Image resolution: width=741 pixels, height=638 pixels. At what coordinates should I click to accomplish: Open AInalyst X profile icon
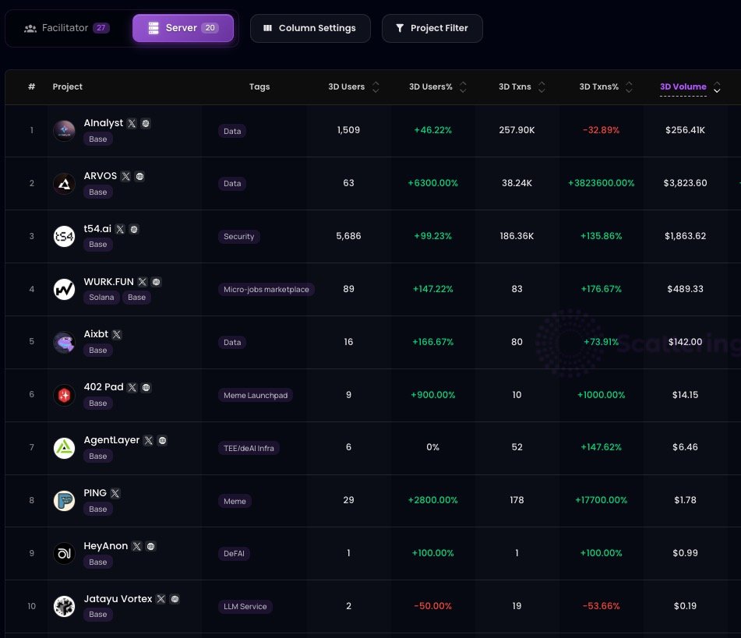[132, 123]
